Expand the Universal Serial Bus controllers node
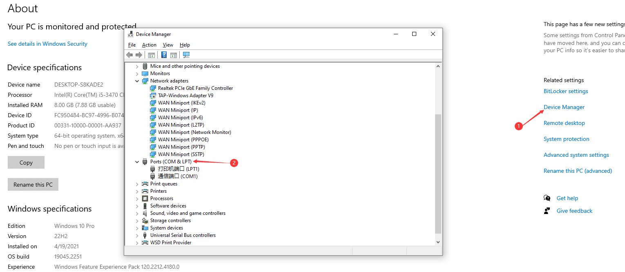This screenshot has width=625, height=272. click(x=137, y=235)
